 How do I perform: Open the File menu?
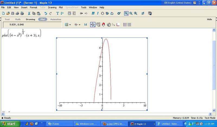pos(3,8)
